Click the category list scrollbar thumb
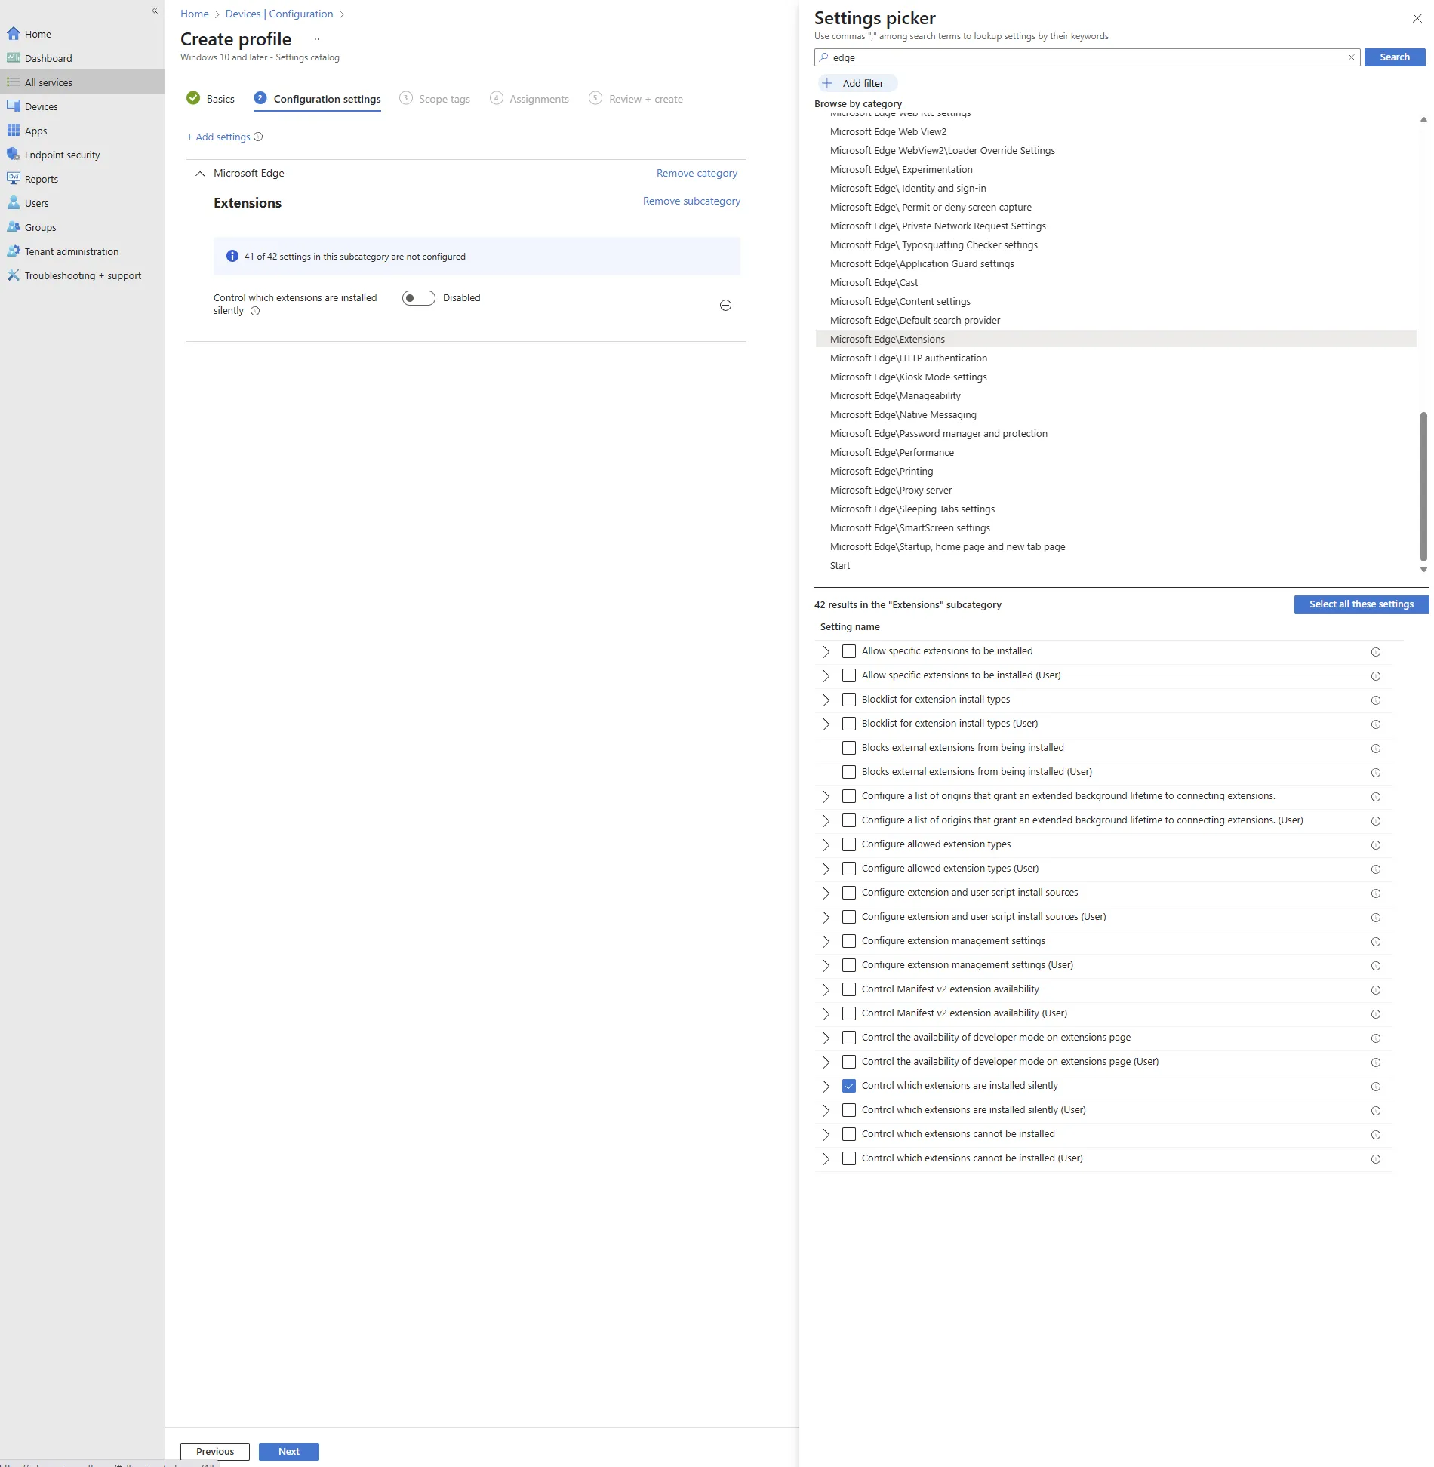 point(1423,487)
